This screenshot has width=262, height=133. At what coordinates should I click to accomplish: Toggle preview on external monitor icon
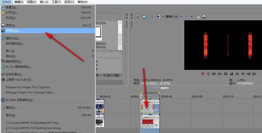tap(144, 17)
